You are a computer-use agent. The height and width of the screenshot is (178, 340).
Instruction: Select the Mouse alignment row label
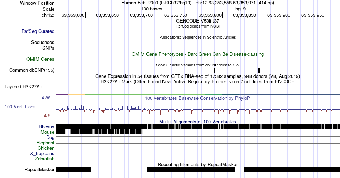[47, 132]
